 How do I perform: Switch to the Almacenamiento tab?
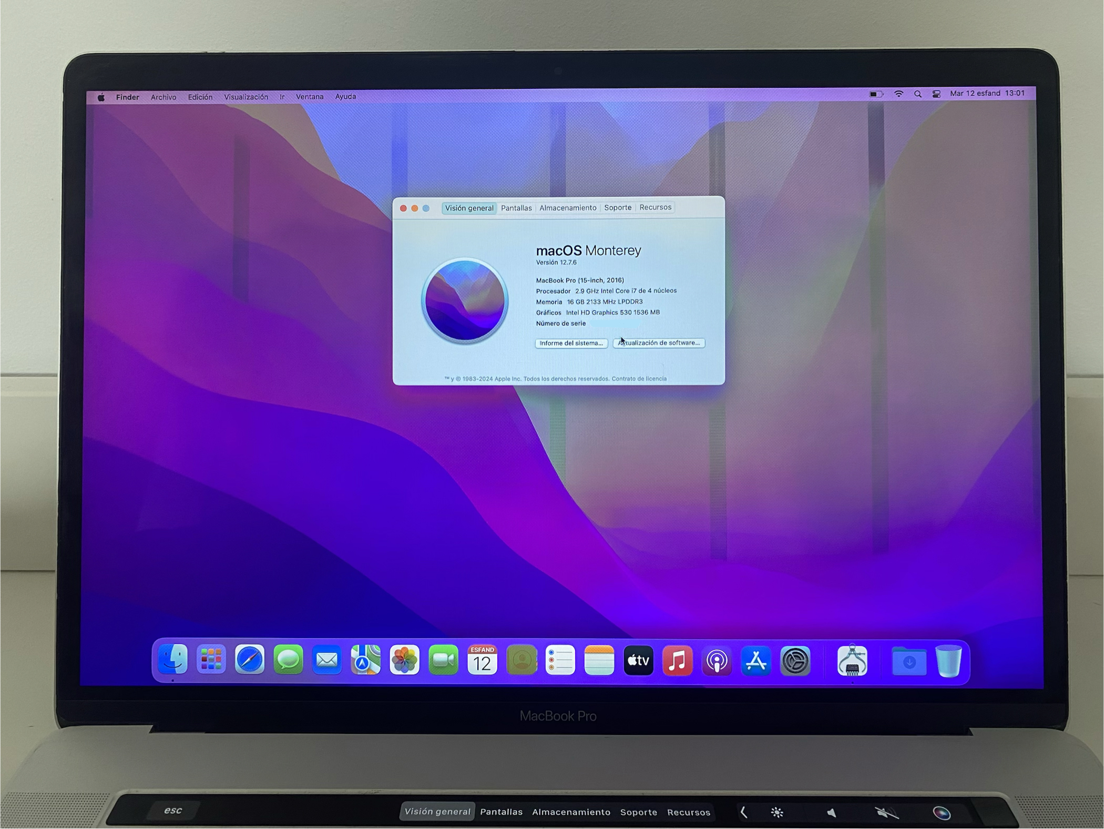[568, 208]
